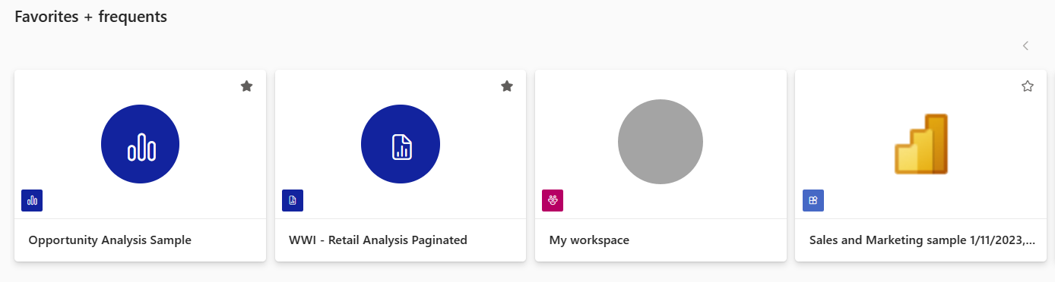
Task: Open Opportunity Analysis Sample title
Action: point(110,240)
